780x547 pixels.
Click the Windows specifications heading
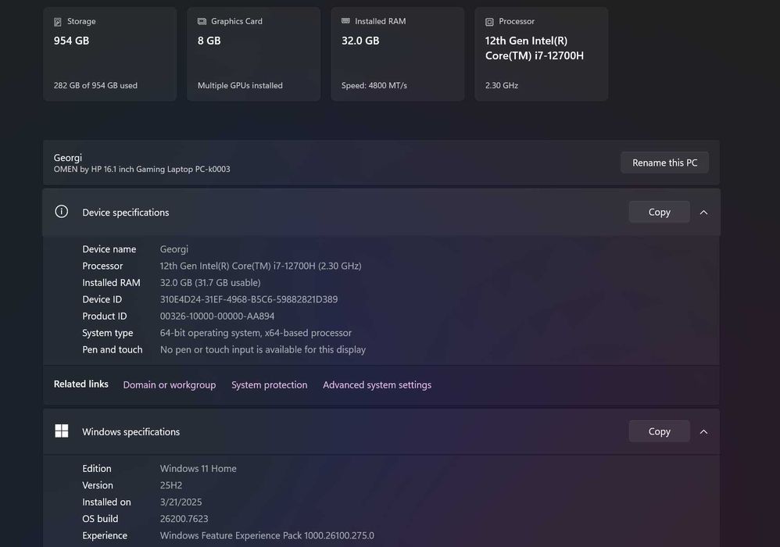click(131, 431)
